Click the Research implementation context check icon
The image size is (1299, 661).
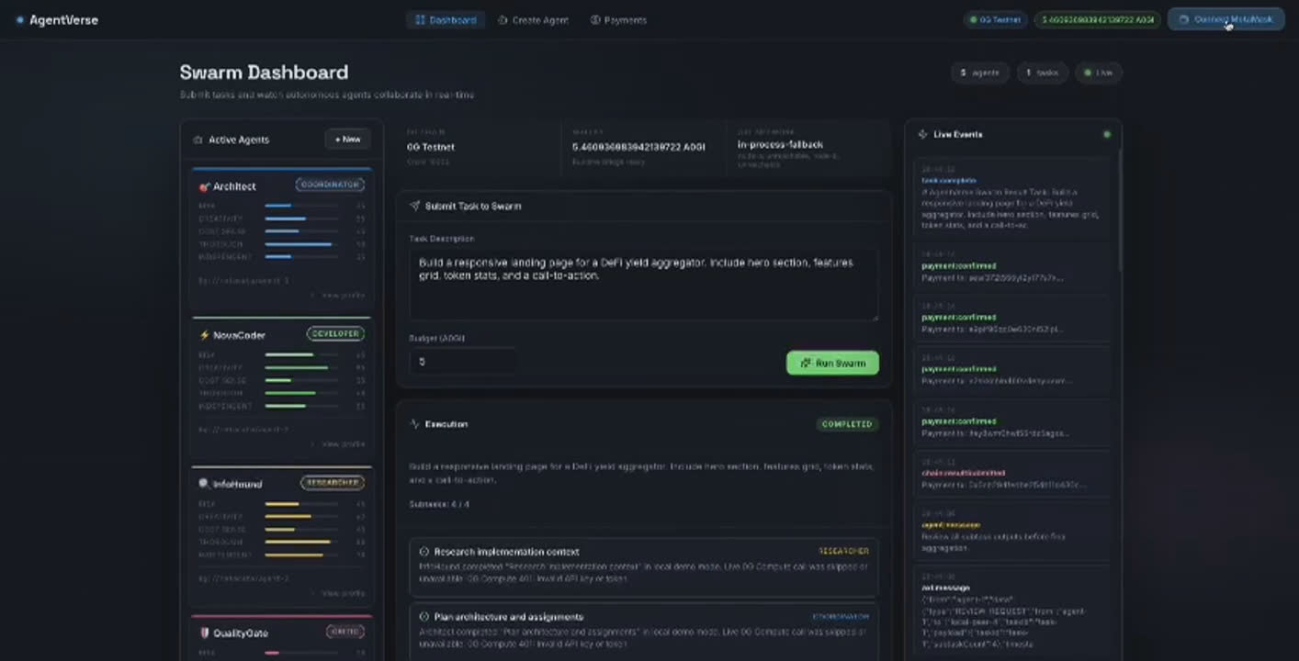[424, 552]
